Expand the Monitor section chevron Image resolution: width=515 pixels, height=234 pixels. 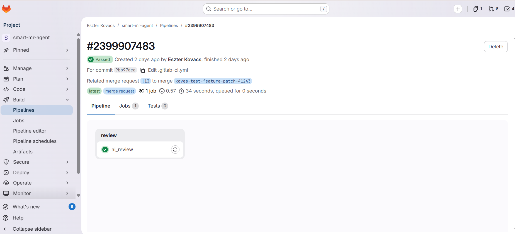[67, 193]
